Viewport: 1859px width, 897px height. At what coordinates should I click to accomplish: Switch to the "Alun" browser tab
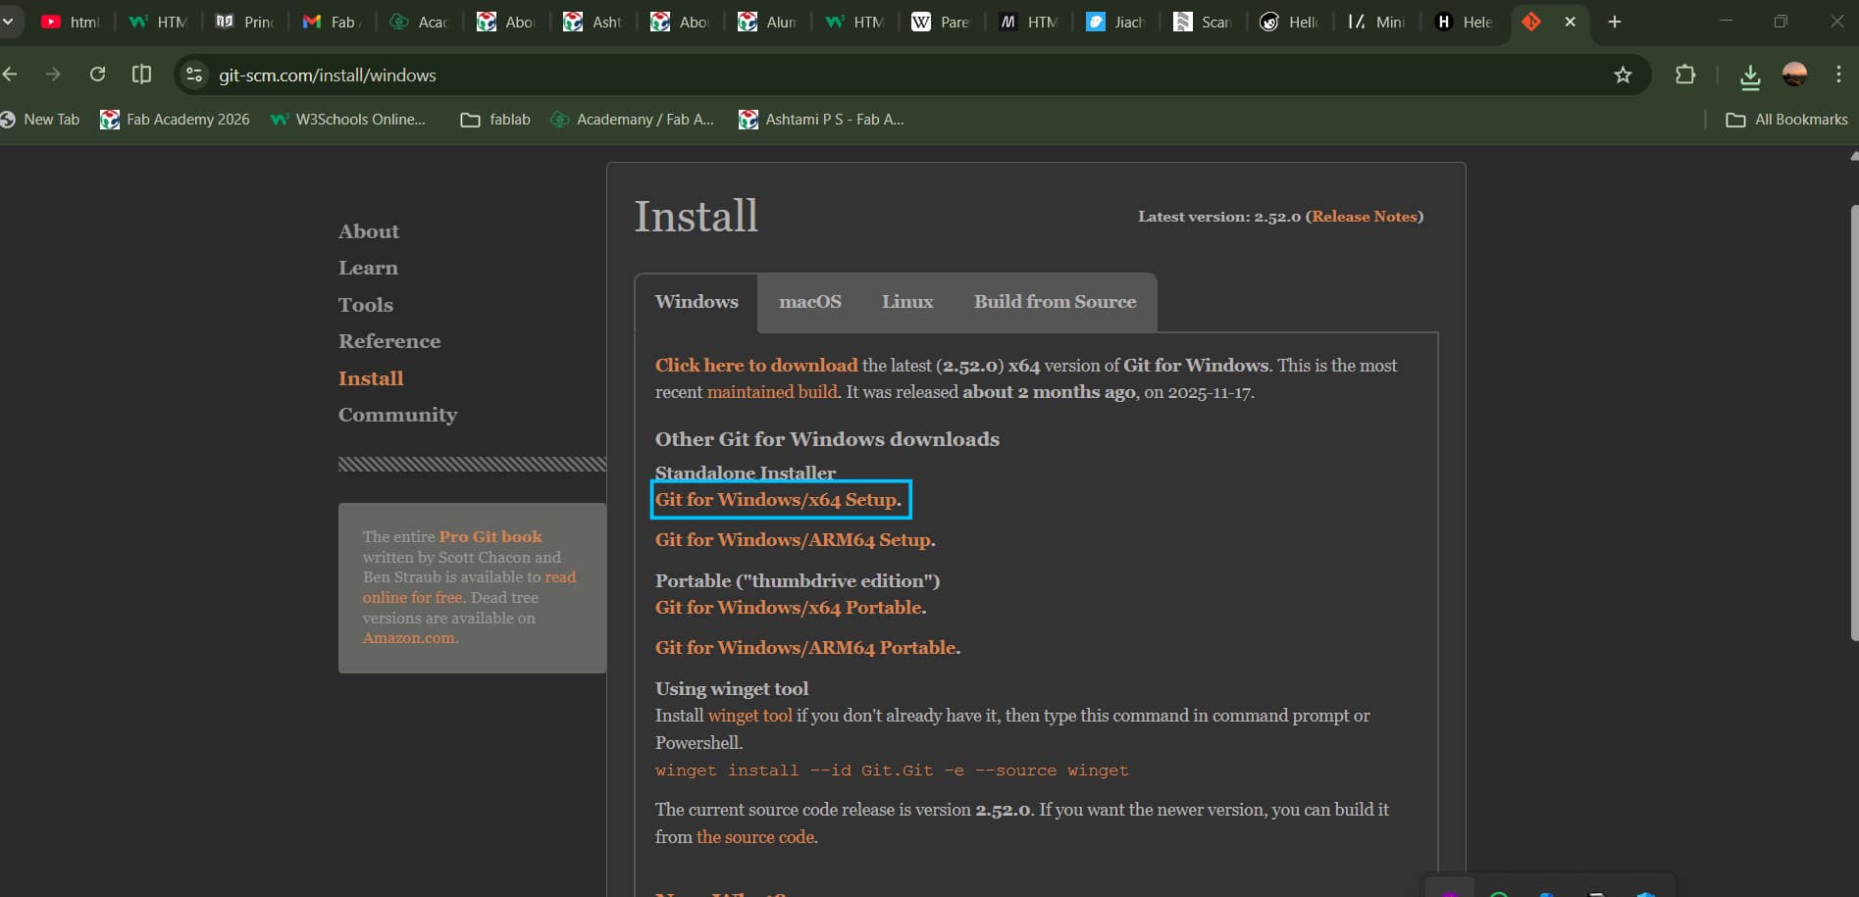(768, 22)
